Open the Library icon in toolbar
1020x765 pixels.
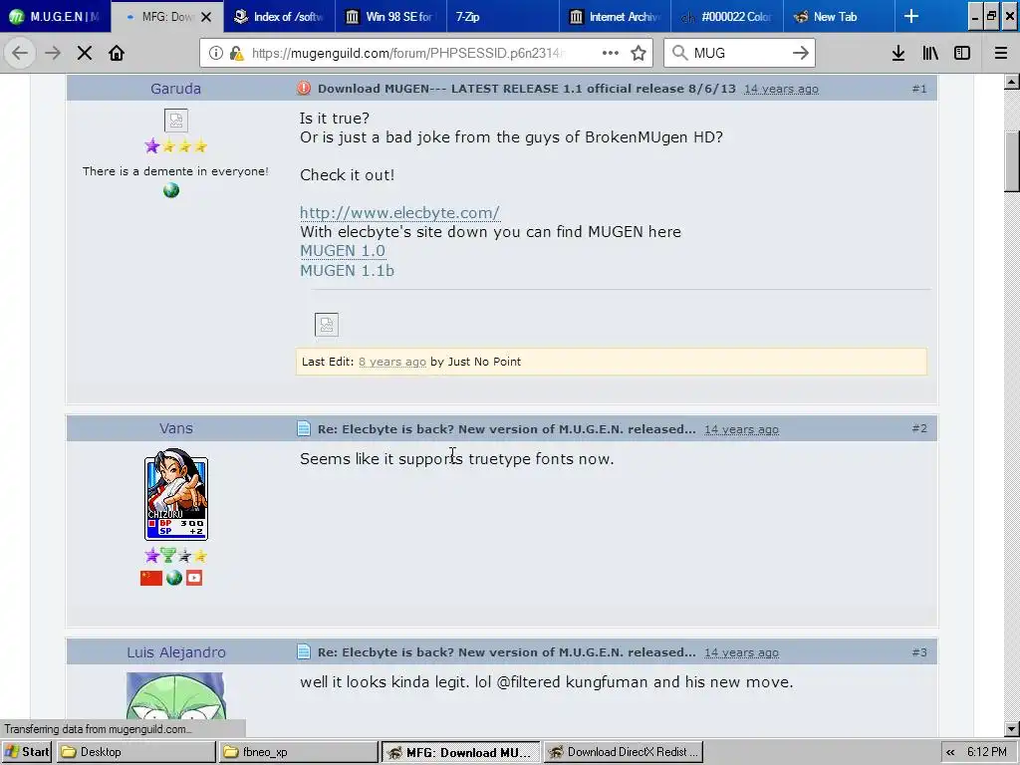930,53
